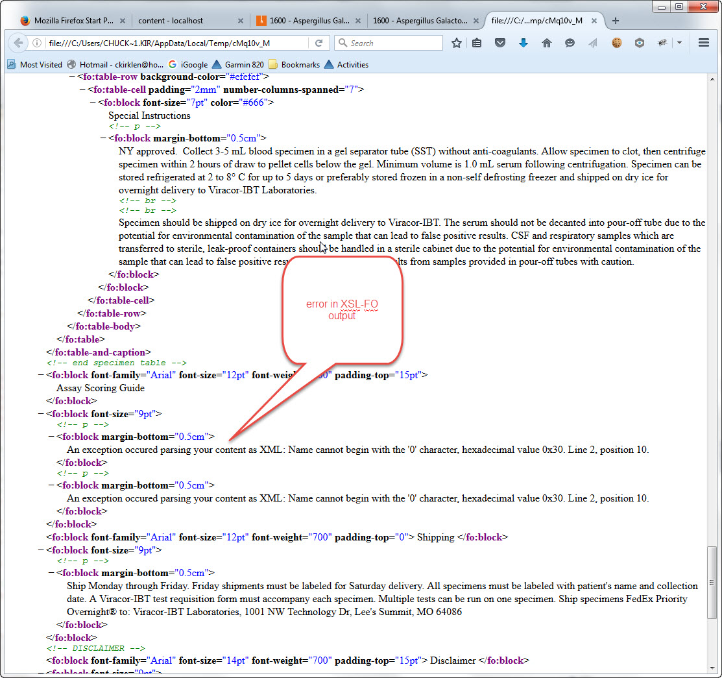Viewport: 722px width, 678px height.
Task: Close the Mozilla Firefox Start Page tab
Action: click(x=123, y=21)
